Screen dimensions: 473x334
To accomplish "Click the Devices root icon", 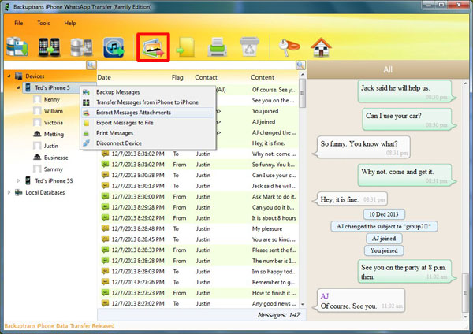I will coord(19,76).
